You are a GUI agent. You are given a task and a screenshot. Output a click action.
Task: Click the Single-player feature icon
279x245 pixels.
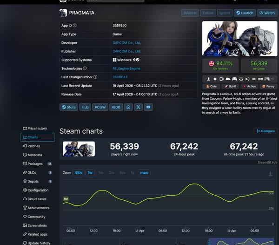(x=208, y=79)
